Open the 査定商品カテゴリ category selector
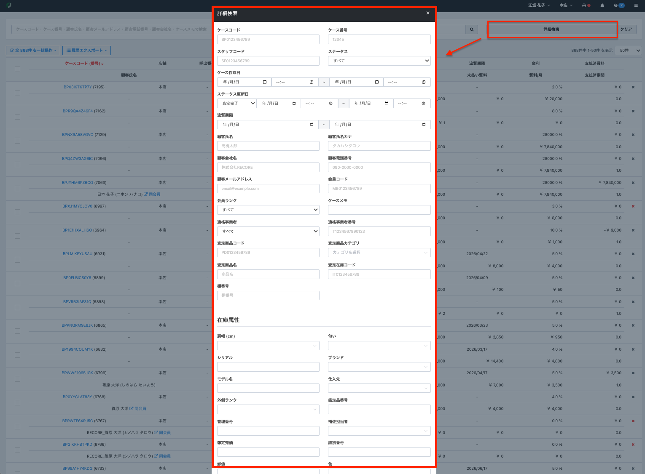The image size is (645, 474). (x=379, y=253)
